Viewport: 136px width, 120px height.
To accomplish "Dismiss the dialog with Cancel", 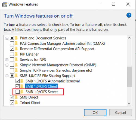I will (120, 113).
